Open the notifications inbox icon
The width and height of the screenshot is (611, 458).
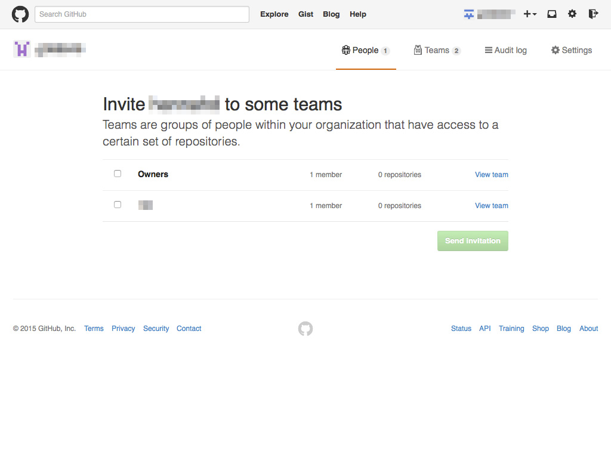coord(552,14)
